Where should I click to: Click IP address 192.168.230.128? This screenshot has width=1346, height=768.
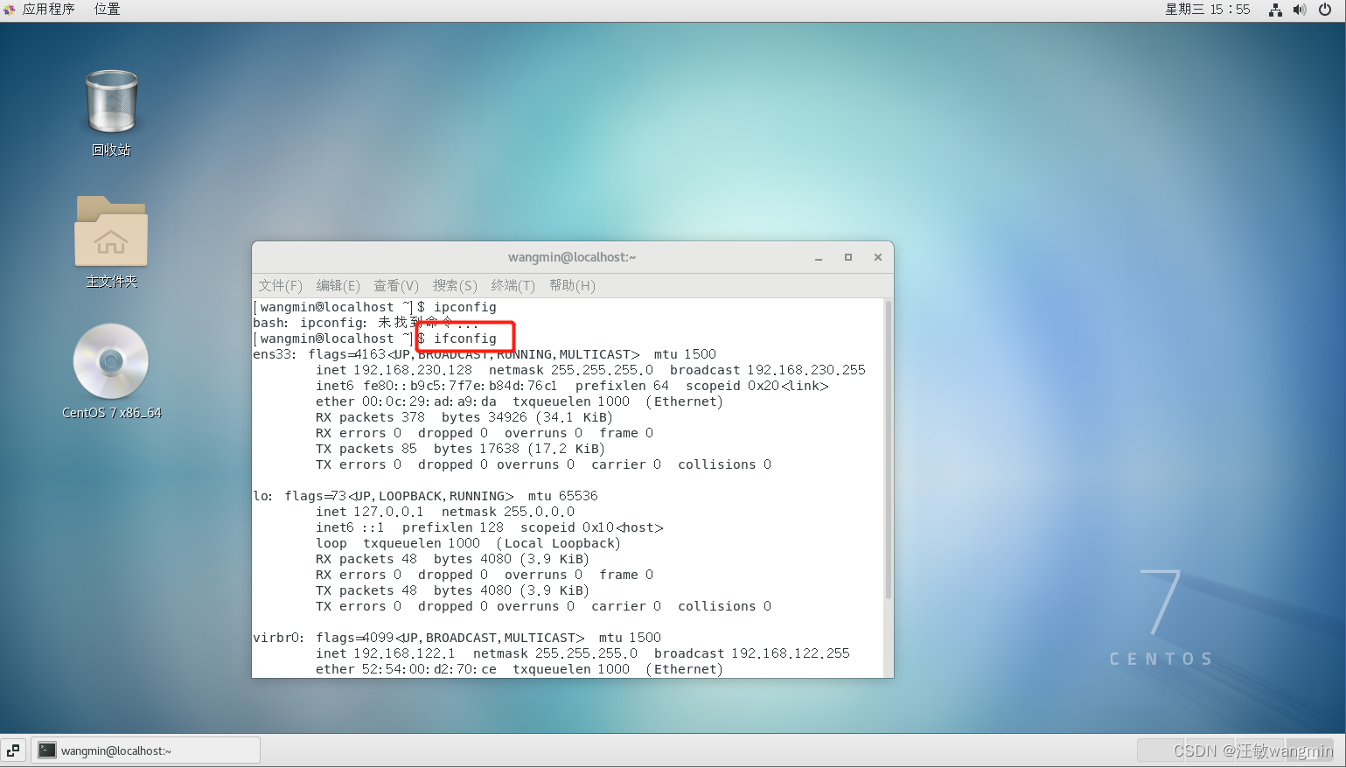click(413, 370)
